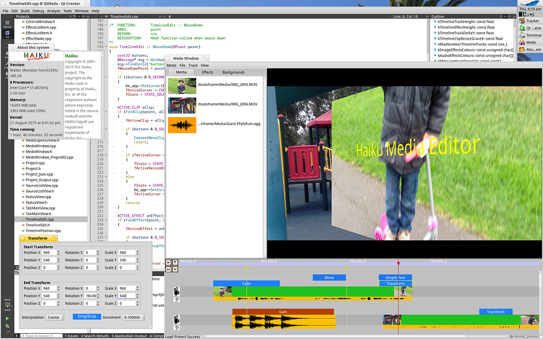The image size is (543, 339).
Task: Click the End Transform Position Z stepper
Action: [x=58, y=304]
